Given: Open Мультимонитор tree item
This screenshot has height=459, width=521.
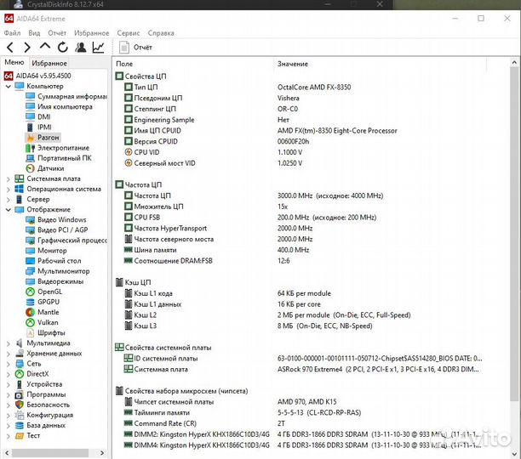Looking at the screenshot, I should tap(58, 271).
